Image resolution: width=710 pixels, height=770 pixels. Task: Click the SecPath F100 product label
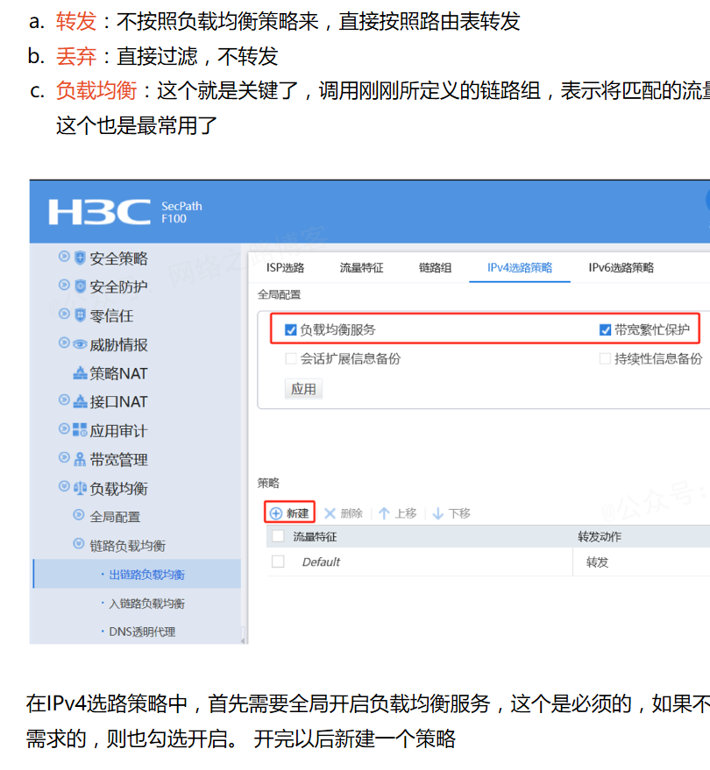tap(181, 212)
